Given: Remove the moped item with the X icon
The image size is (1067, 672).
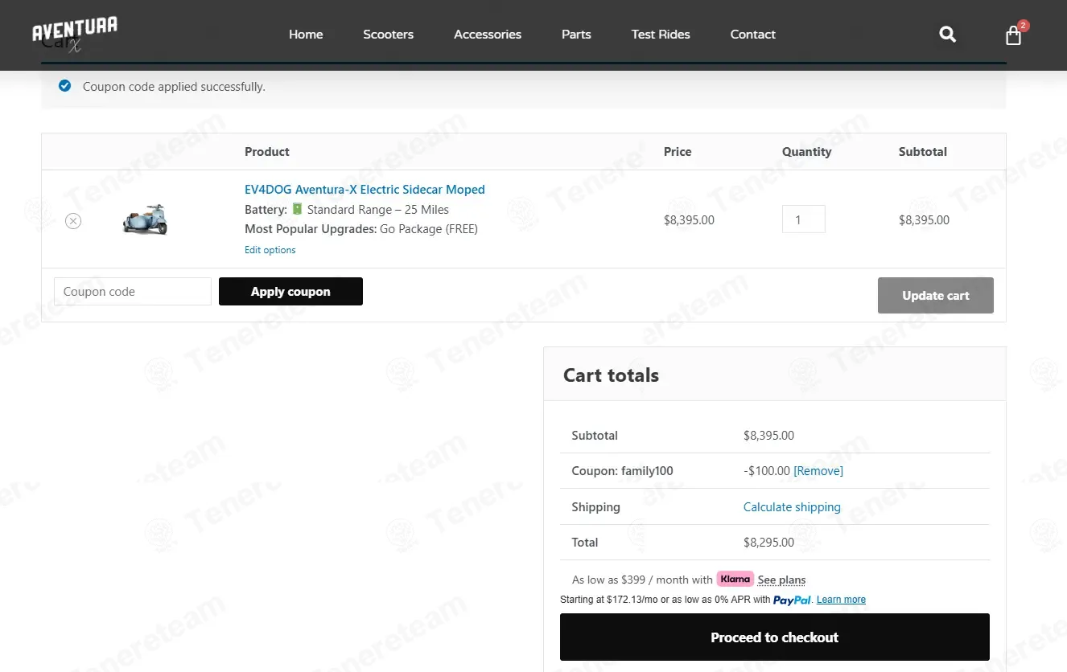Looking at the screenshot, I should point(73,220).
